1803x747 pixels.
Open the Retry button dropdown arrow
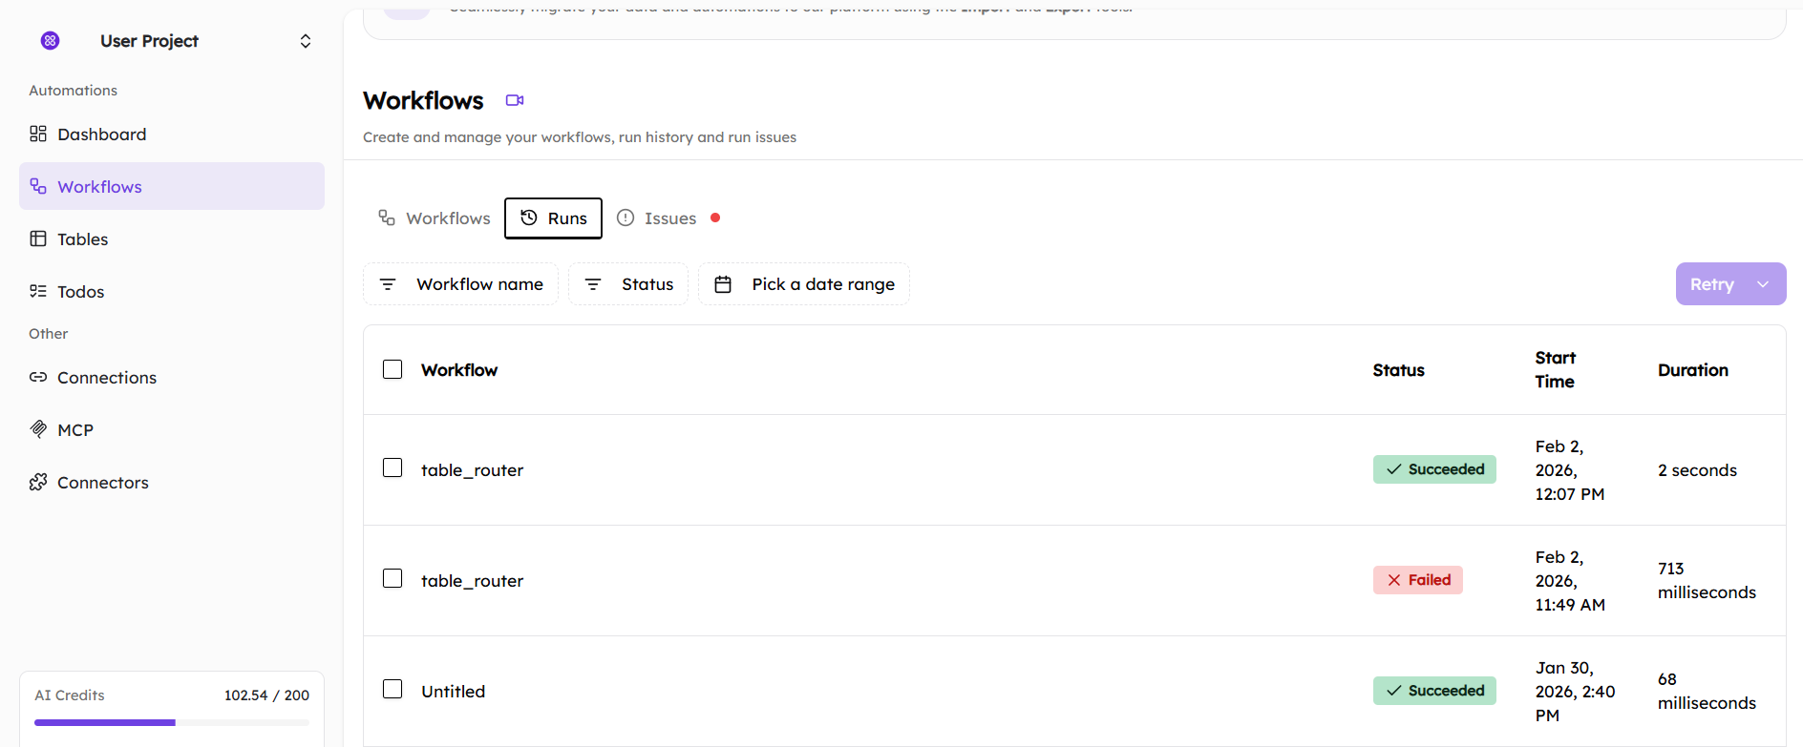pos(1763,284)
